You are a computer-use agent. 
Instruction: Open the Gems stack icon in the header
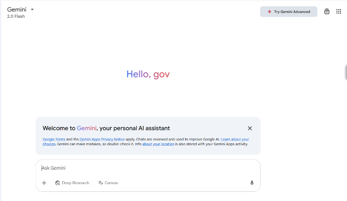(327, 12)
